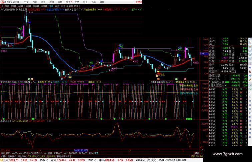This screenshot has height=162, width=252.
Task: Click the 上证 index in status bar
Action: [x=6, y=160]
